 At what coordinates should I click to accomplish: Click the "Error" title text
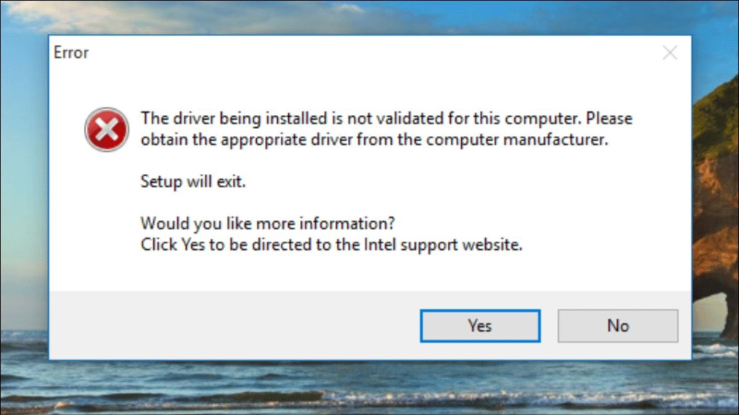71,53
